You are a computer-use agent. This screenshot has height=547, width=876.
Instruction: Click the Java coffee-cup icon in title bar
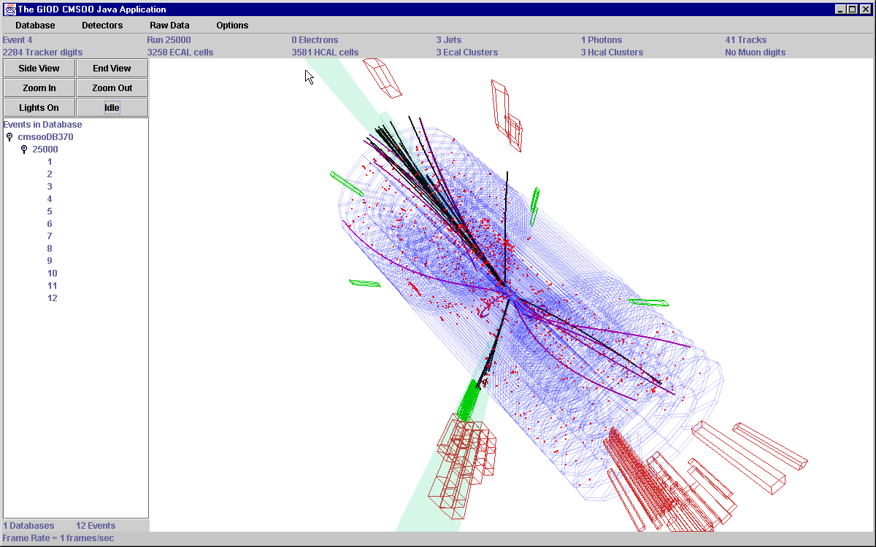tap(9, 9)
